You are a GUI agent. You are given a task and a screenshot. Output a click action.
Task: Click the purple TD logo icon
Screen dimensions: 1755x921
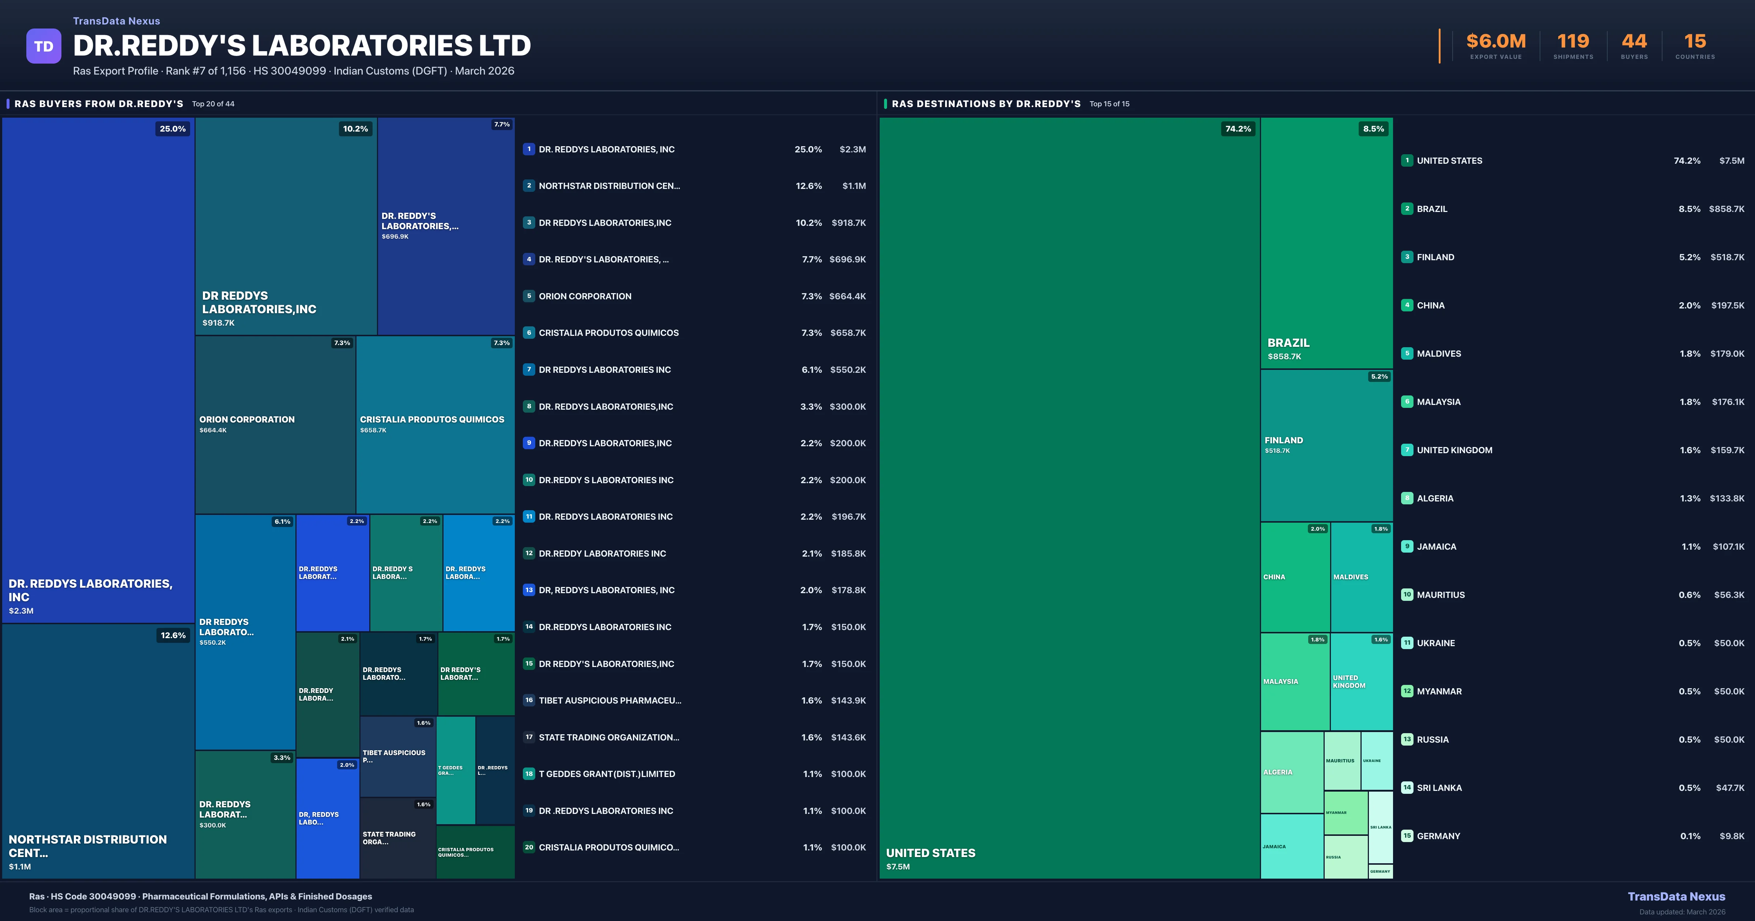click(x=44, y=46)
